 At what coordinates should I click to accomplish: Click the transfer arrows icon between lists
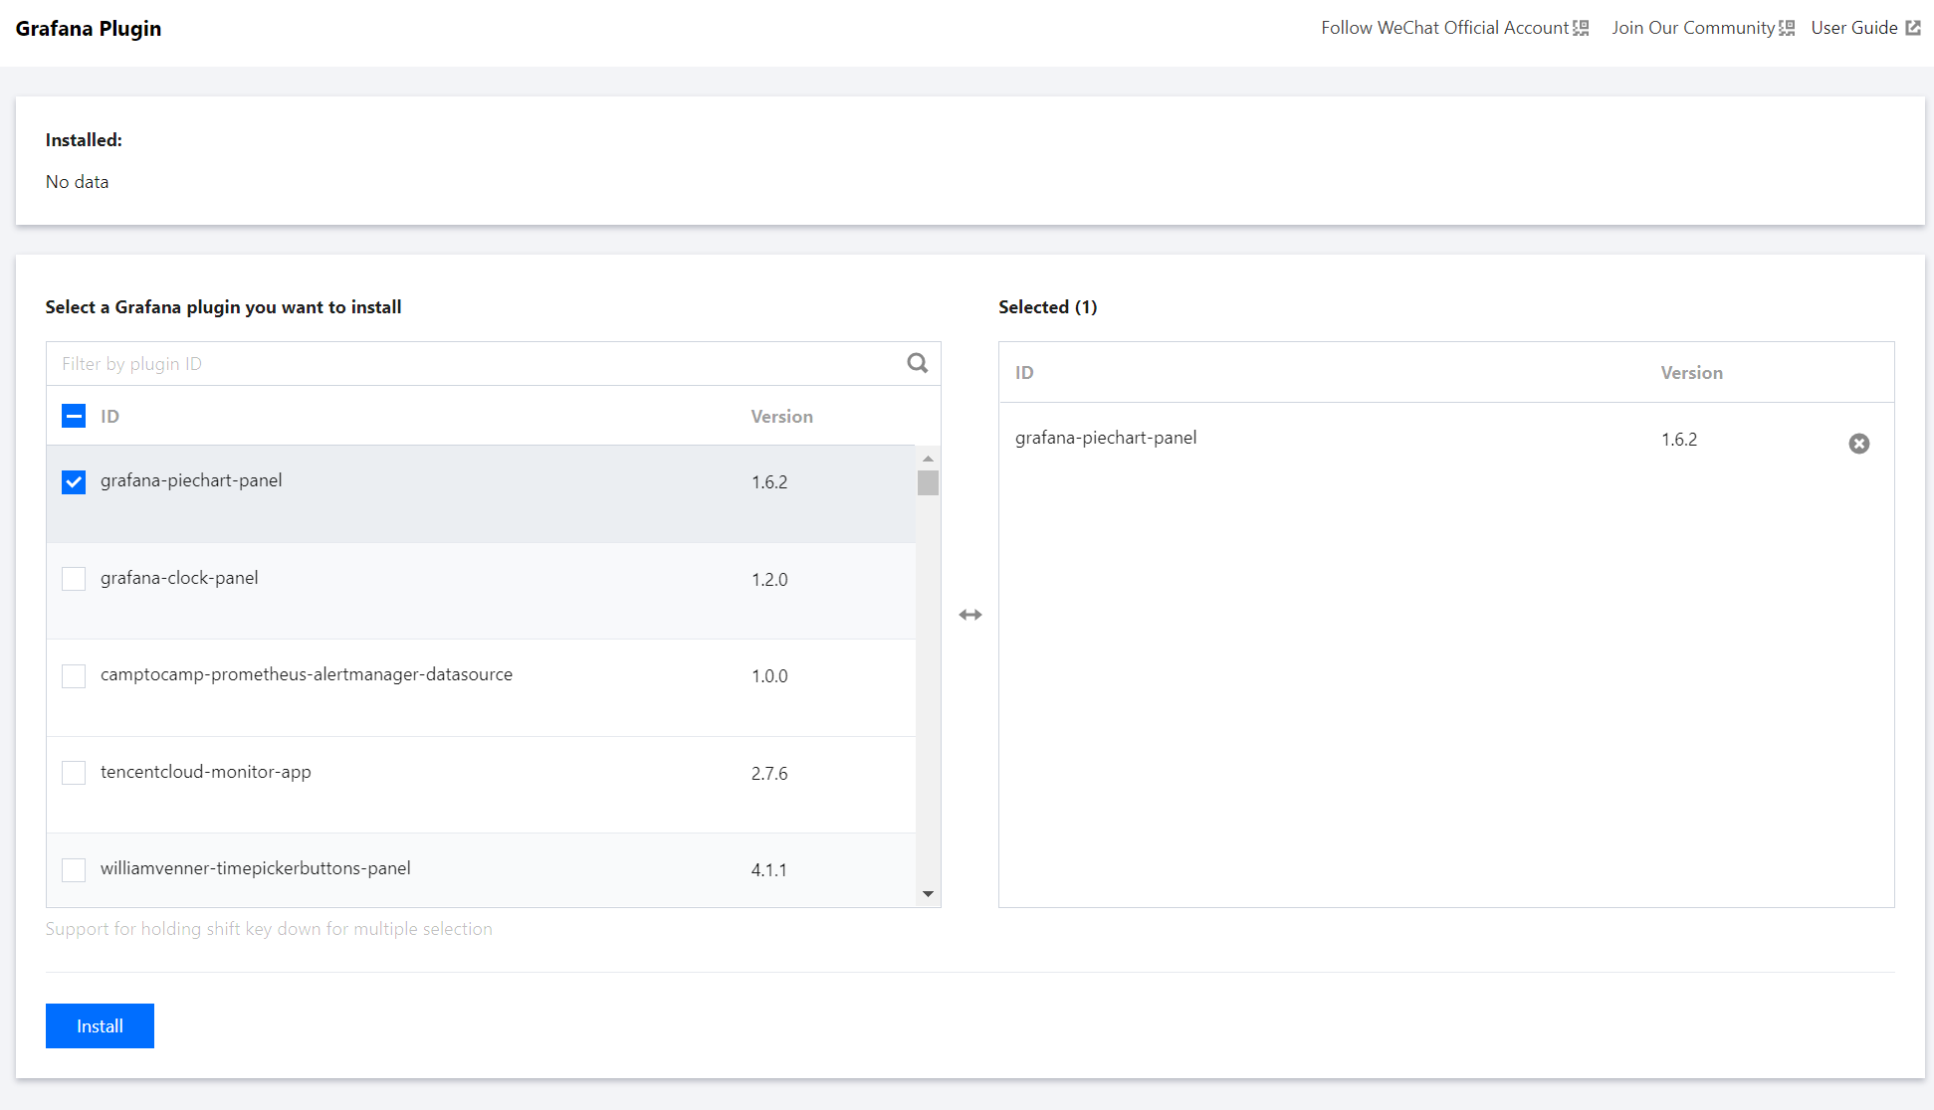[x=970, y=615]
